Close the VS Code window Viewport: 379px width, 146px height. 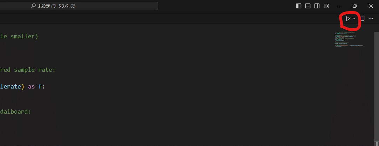371,6
